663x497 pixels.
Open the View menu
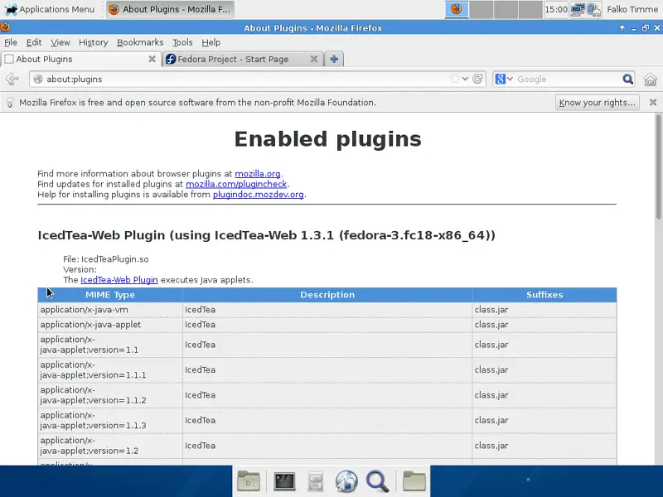click(60, 42)
